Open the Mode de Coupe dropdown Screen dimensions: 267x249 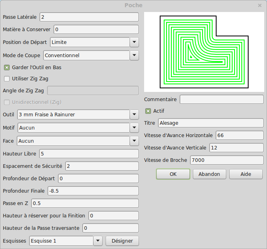pos(134,56)
